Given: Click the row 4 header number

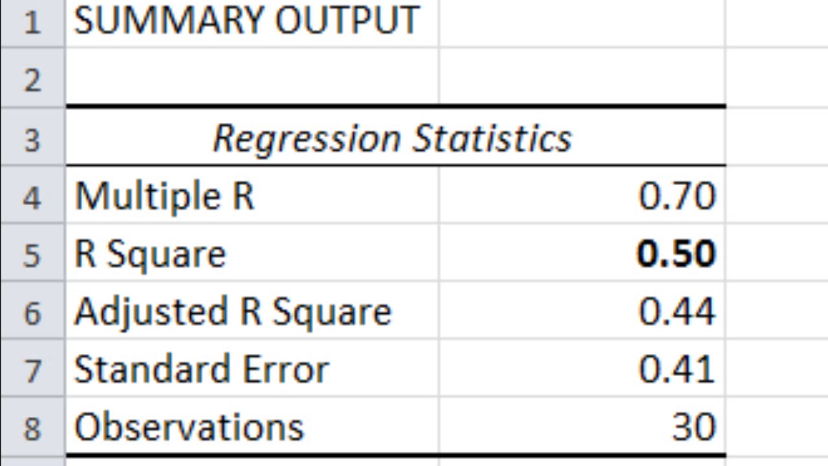Looking at the screenshot, I should coord(32,197).
